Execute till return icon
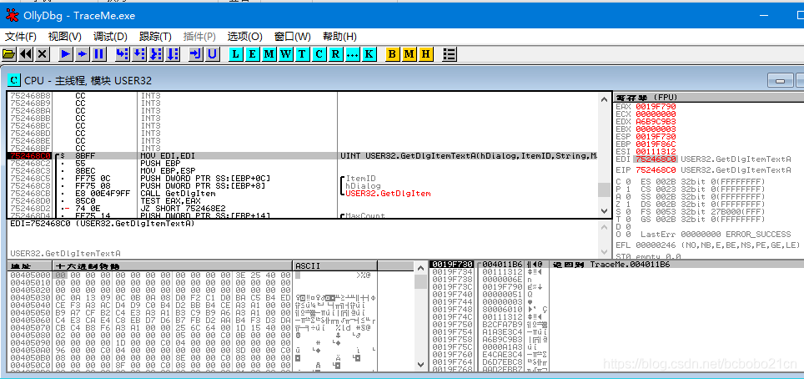804x379 pixels. [195, 54]
